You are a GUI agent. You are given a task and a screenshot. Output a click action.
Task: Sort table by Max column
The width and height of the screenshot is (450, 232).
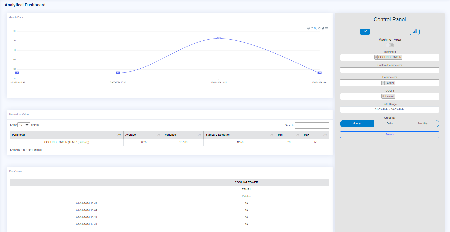[x=316, y=135]
